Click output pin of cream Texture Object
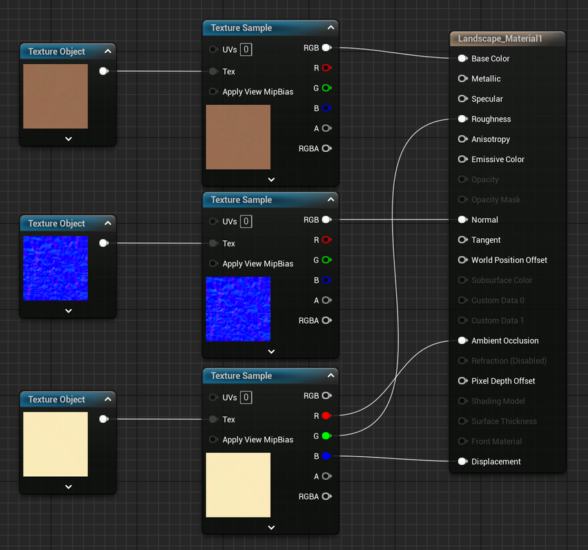This screenshot has height=550, width=588. 104,419
